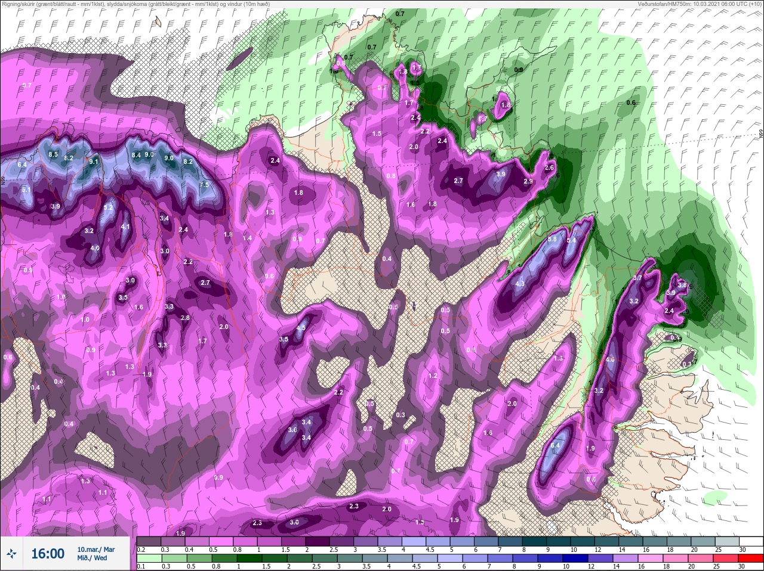Image resolution: width=764 pixels, height=571 pixels.
Task: Click the 5.4 precipitation value on the map
Action: click(x=571, y=240)
